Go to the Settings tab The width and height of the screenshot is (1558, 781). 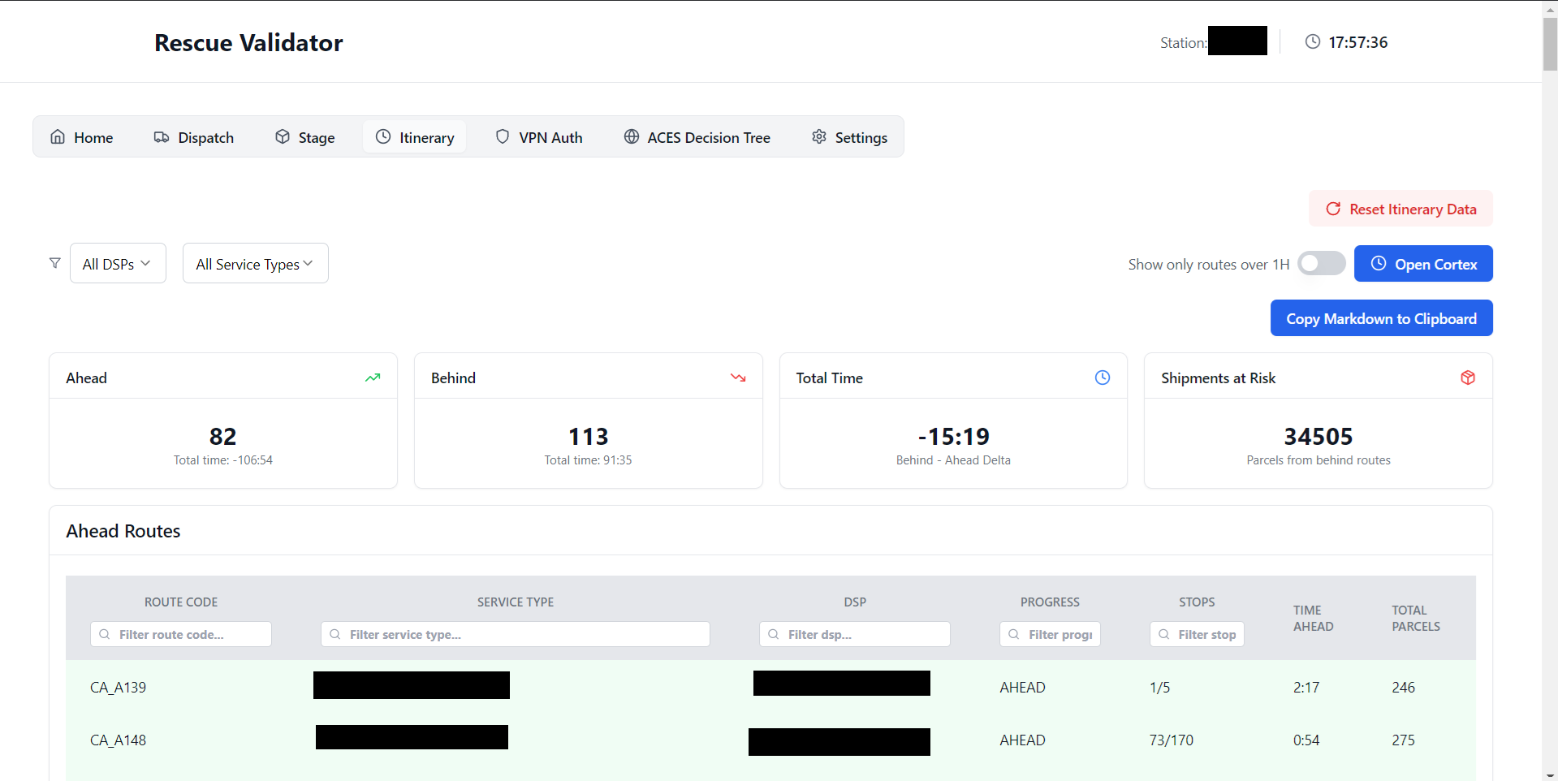(x=849, y=137)
